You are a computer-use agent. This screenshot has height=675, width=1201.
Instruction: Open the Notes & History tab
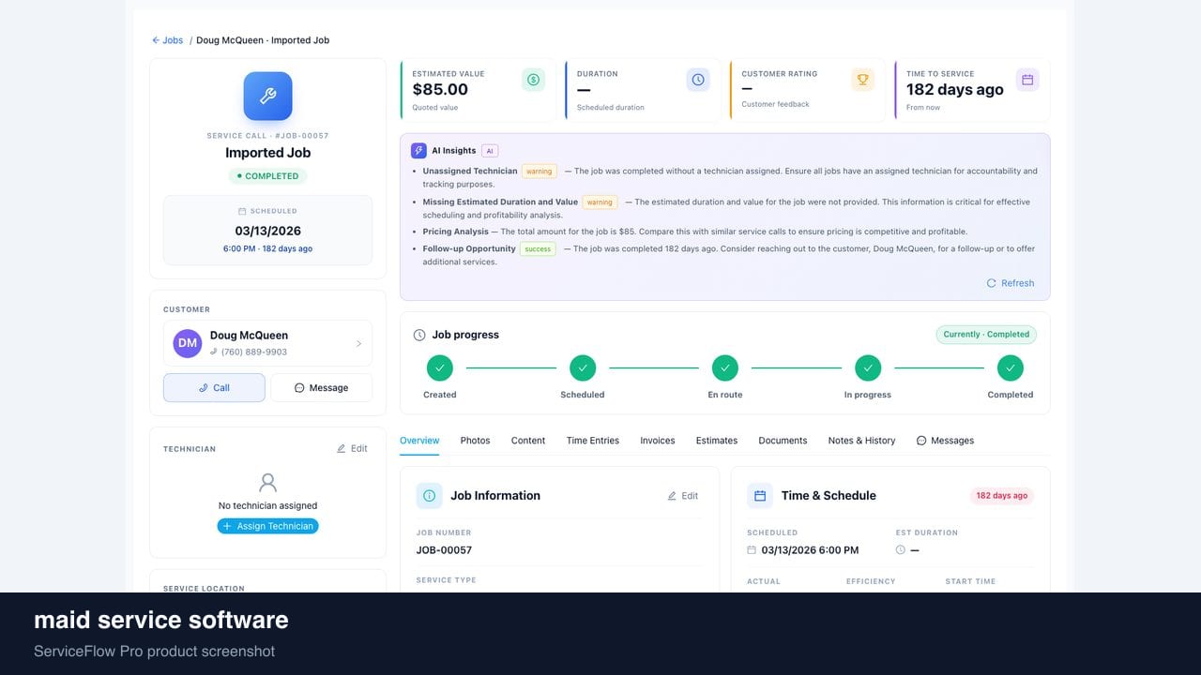(x=861, y=441)
